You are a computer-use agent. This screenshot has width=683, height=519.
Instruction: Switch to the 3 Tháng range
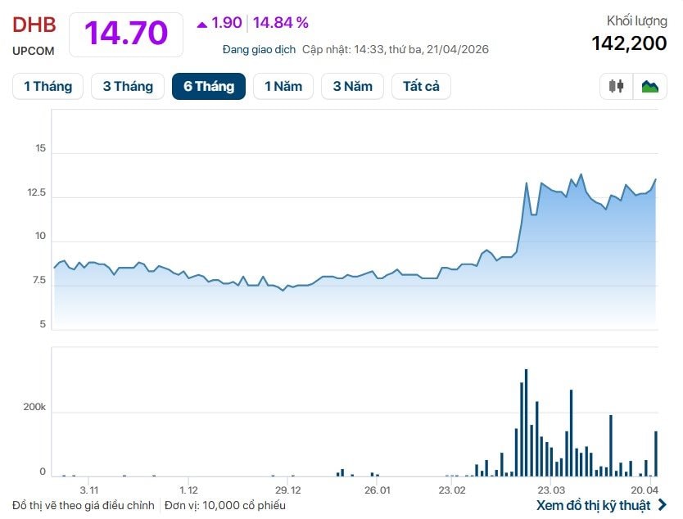point(128,86)
